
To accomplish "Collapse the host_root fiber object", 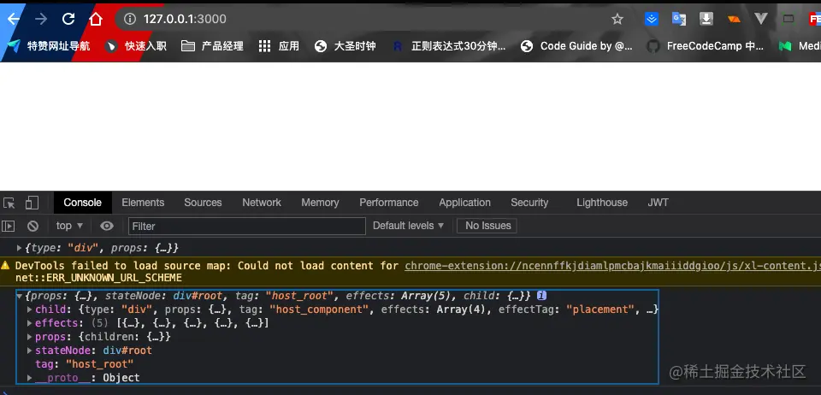I will pos(20,296).
